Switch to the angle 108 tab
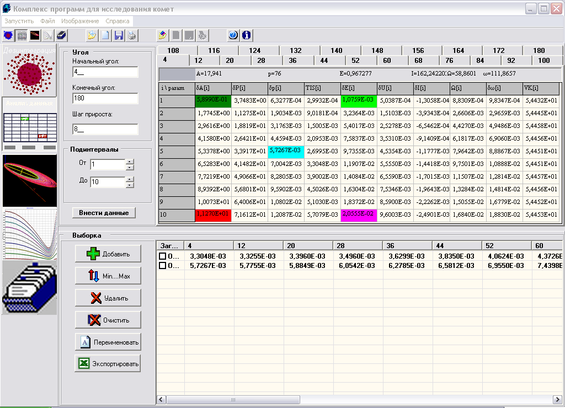 click(173, 50)
